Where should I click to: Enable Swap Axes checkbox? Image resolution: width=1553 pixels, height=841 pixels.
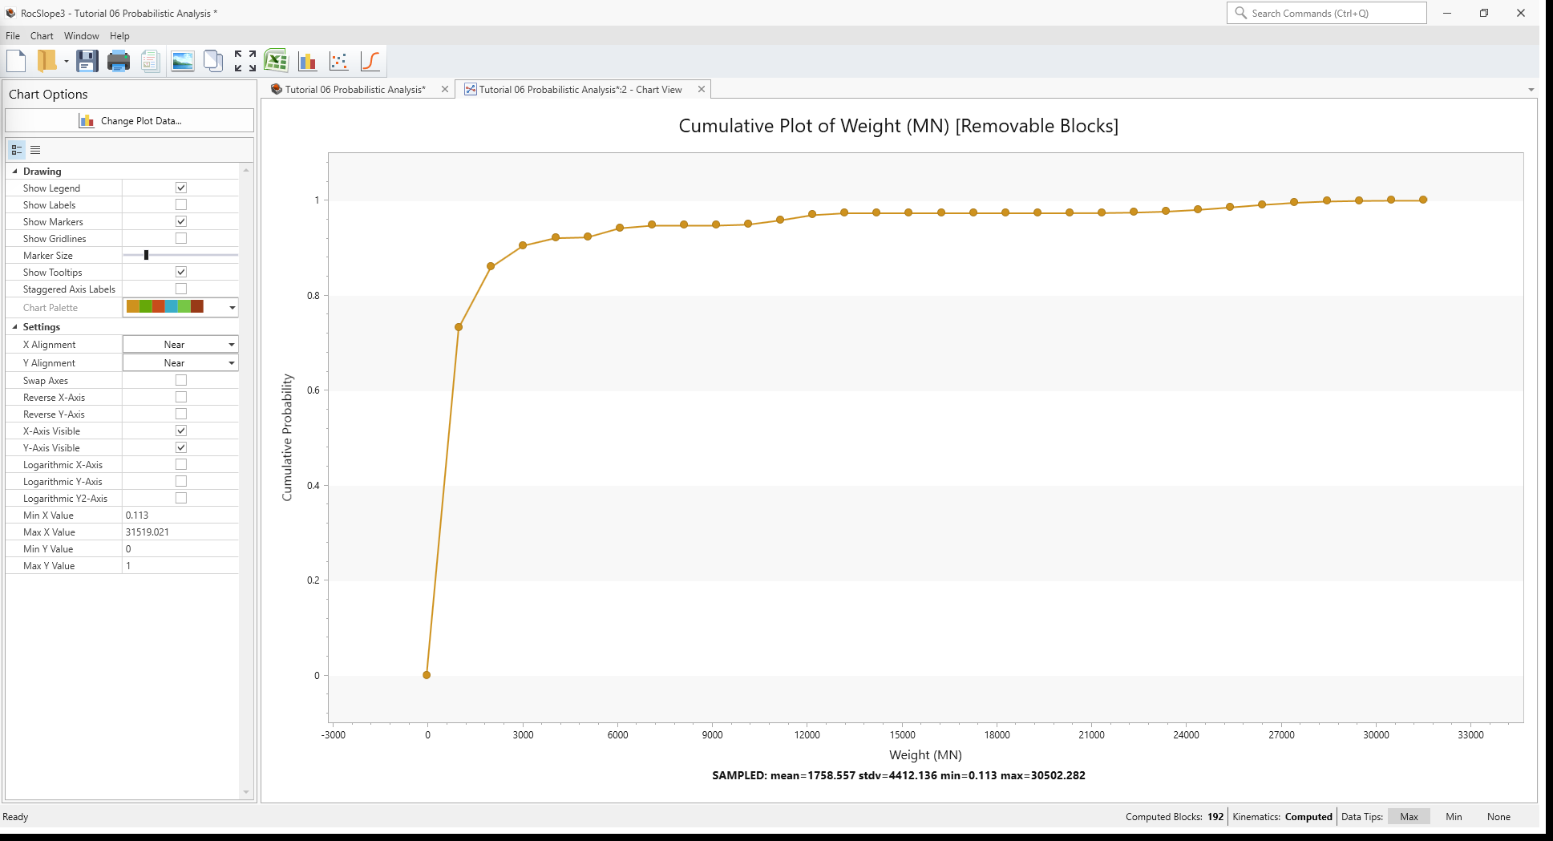(x=181, y=380)
